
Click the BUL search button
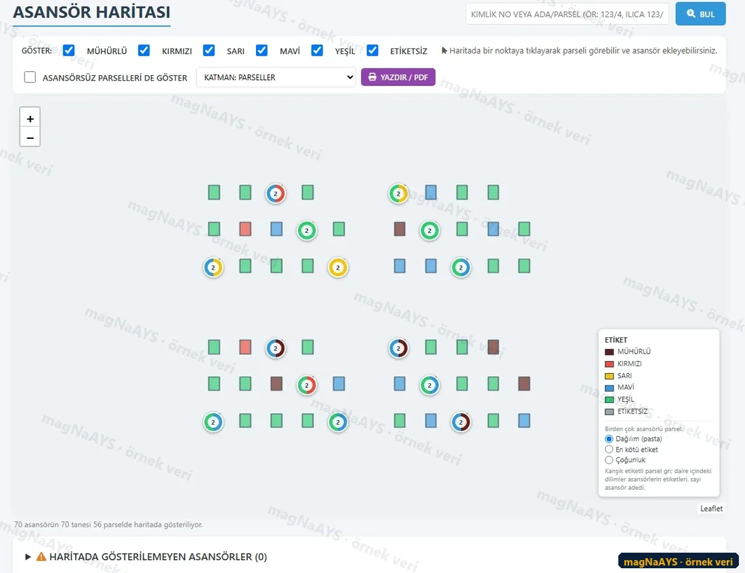pyautogui.click(x=700, y=14)
